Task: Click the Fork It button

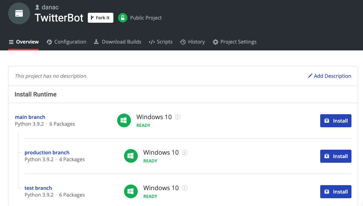Action: coord(100,18)
